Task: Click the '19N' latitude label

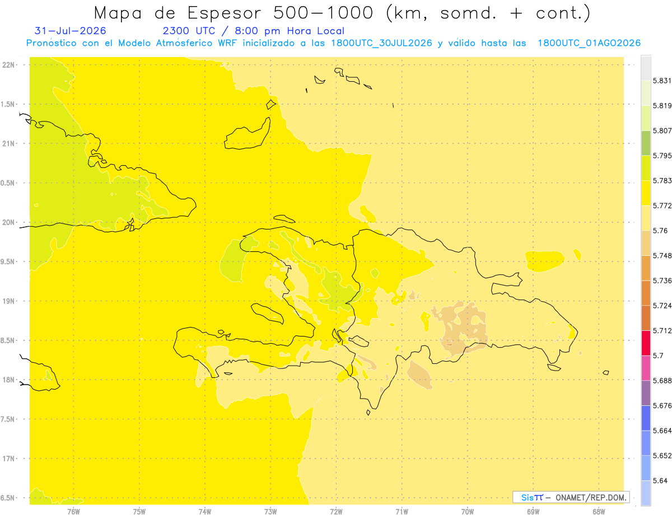Action: [8, 301]
